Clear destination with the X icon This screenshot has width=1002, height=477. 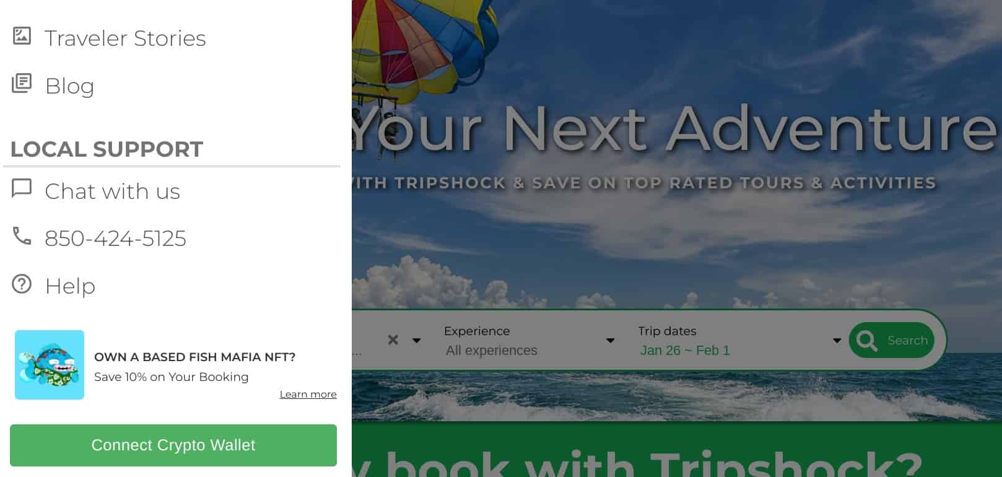(393, 339)
